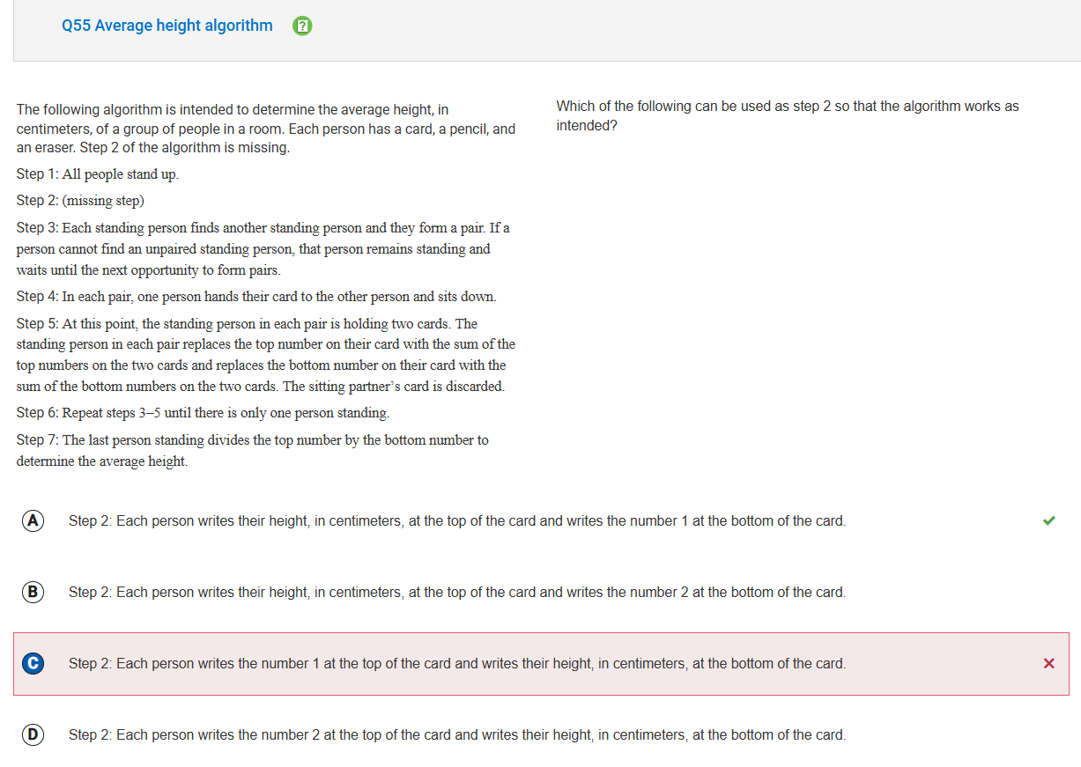Open the Q55 Average height algorithm title link
Screen dimensions: 1081x767
pyautogui.click(x=167, y=26)
